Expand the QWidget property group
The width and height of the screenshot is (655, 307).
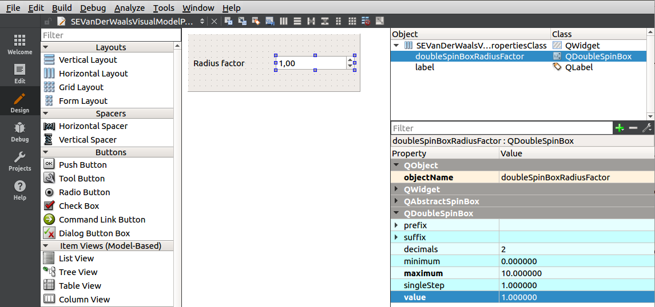click(x=396, y=189)
